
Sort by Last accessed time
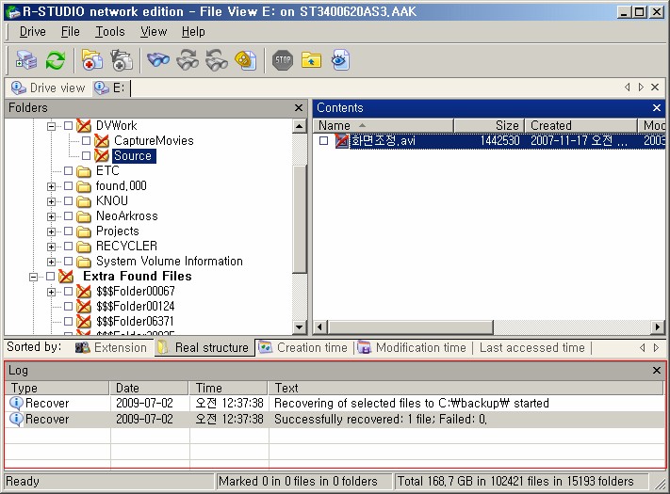point(532,347)
